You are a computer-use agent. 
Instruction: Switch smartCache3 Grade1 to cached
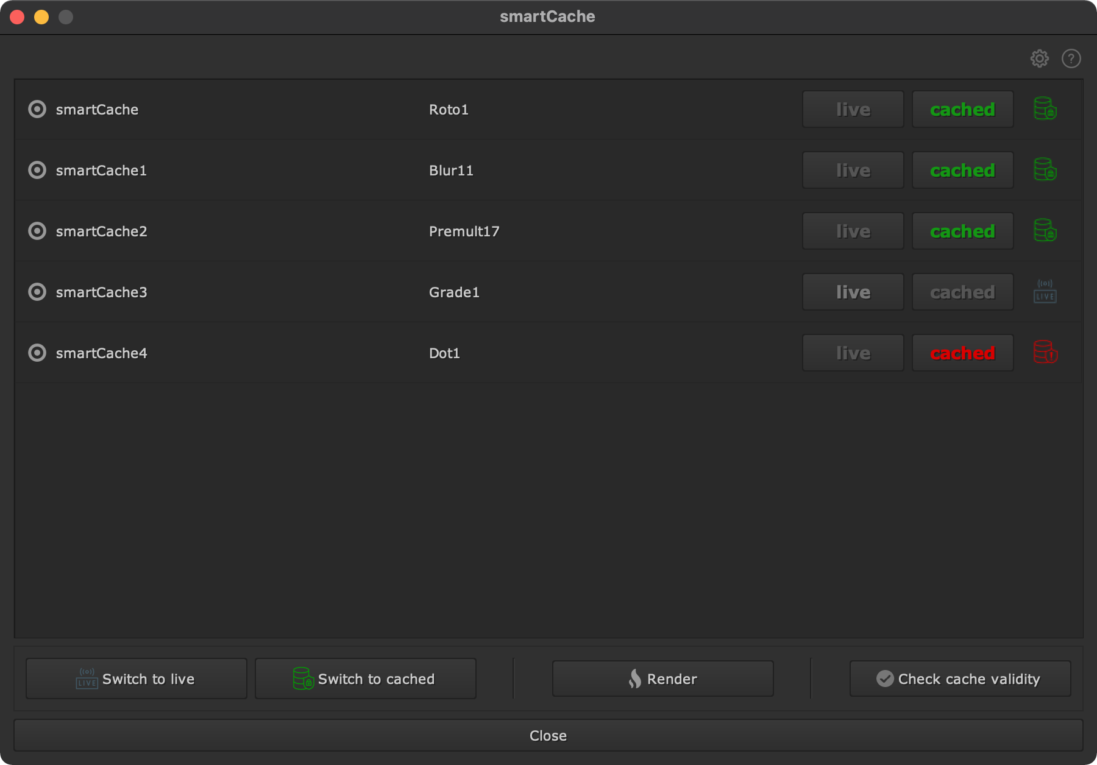coord(962,292)
